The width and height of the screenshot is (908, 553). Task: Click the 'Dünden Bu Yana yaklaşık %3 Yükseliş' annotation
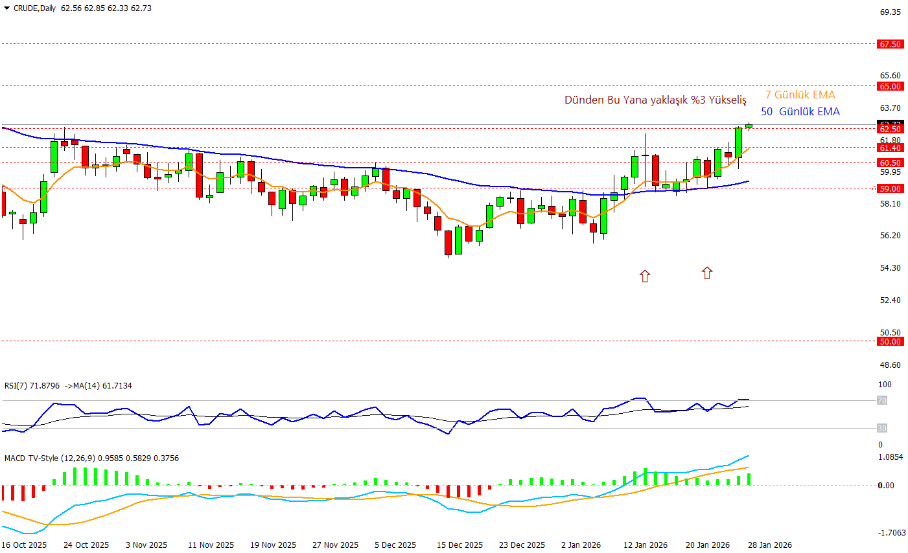655,100
